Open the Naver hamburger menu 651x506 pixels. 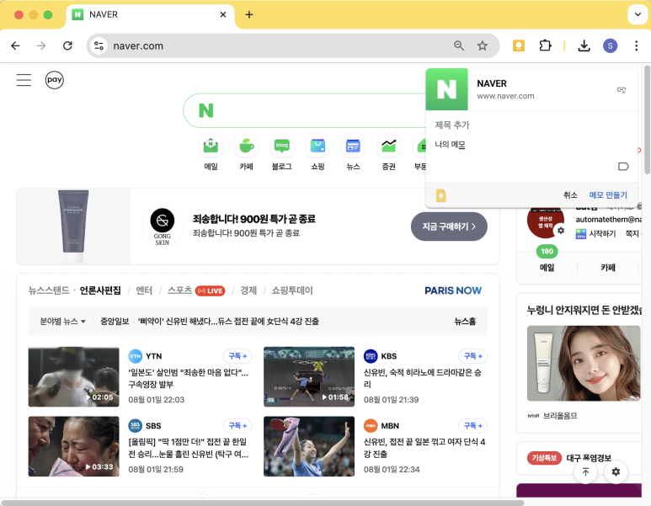[x=24, y=80]
